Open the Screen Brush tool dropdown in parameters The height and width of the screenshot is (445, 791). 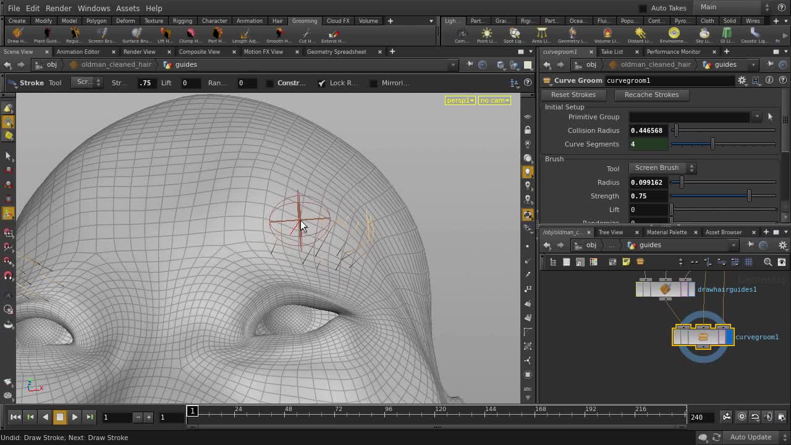662,168
